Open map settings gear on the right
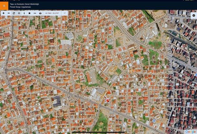The width and height of the screenshot is (197, 134). pos(194,15)
